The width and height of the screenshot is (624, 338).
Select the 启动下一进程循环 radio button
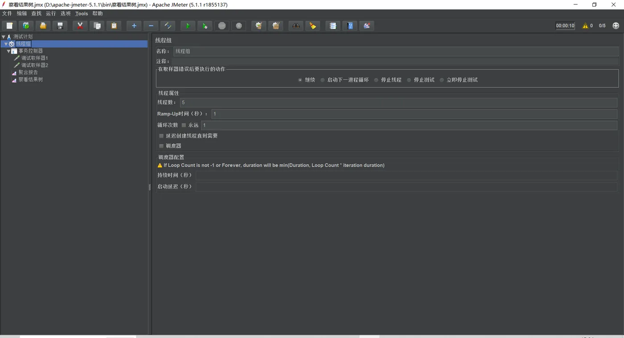point(323,80)
